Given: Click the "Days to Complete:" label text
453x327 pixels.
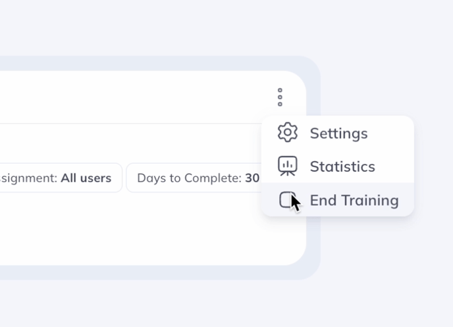Looking at the screenshot, I should (188, 178).
